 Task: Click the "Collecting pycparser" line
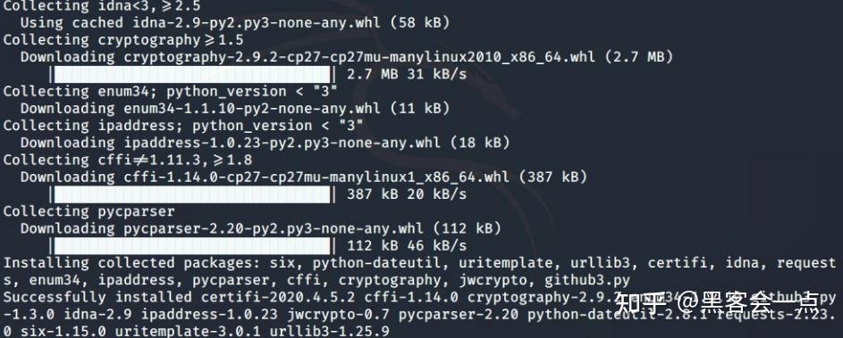(89, 211)
